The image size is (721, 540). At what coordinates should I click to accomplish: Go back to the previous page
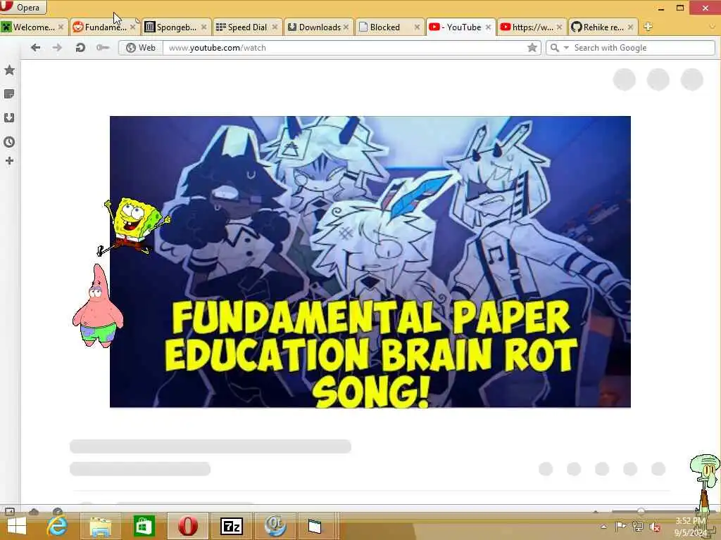35,48
